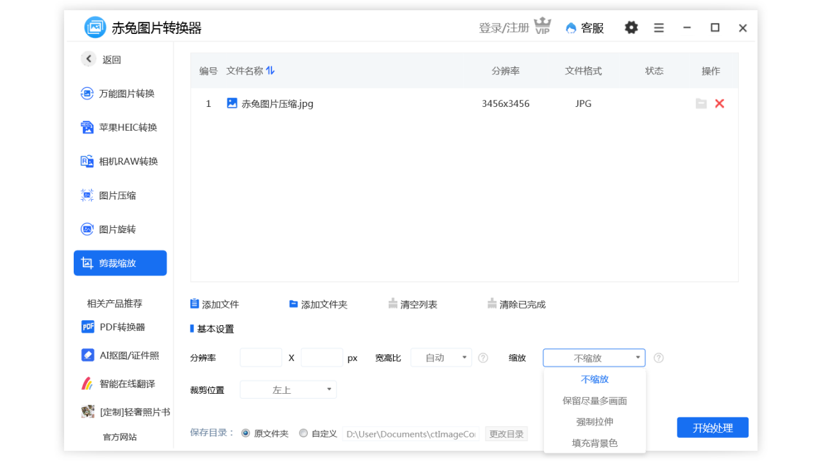Switch to 相机RAW转换 tool
This screenshot has height=461, width=821.
point(120,161)
